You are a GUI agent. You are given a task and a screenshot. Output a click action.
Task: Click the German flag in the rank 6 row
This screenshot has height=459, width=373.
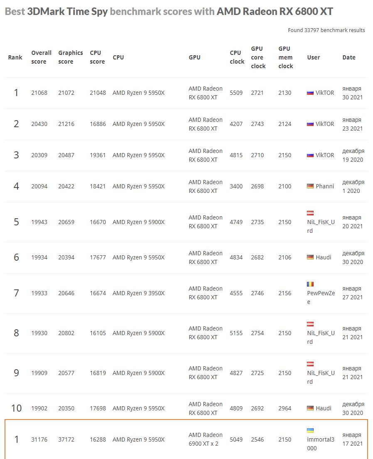(310, 258)
